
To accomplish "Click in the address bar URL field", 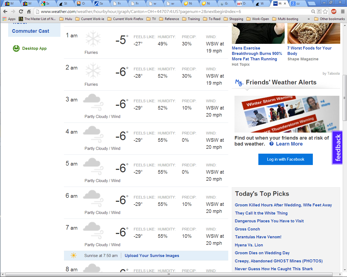I will (173, 12).
